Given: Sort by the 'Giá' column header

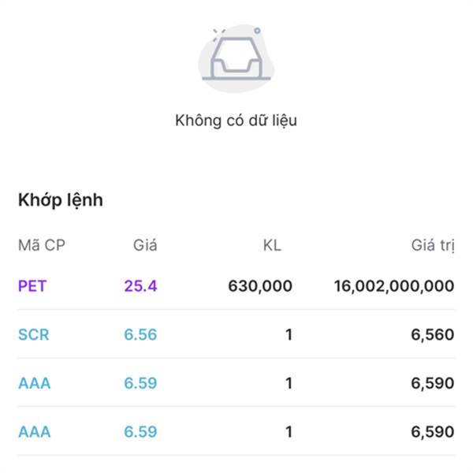Looking at the screenshot, I should coord(145,245).
